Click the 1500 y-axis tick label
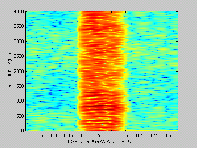 coord(19,86)
